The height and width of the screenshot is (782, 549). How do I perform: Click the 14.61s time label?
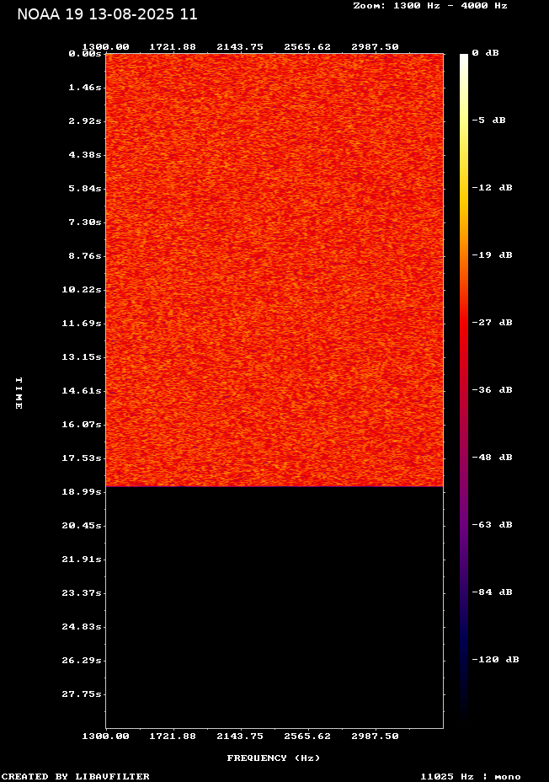[x=82, y=390]
